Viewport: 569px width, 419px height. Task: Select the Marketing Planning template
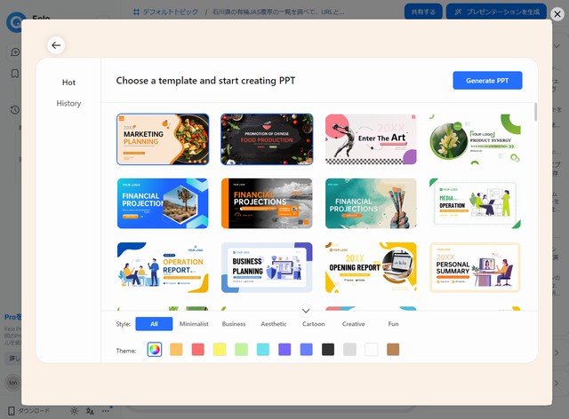pos(163,139)
